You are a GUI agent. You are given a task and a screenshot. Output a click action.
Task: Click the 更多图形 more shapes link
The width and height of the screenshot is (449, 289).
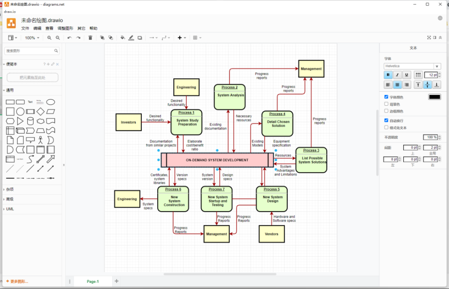click(18, 281)
